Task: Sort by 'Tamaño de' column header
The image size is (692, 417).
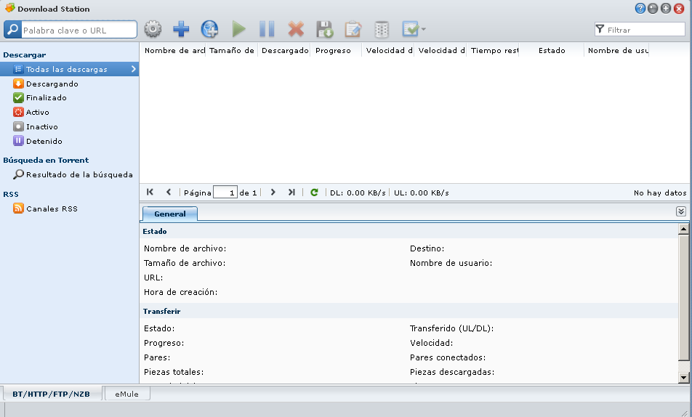Action: (x=232, y=50)
